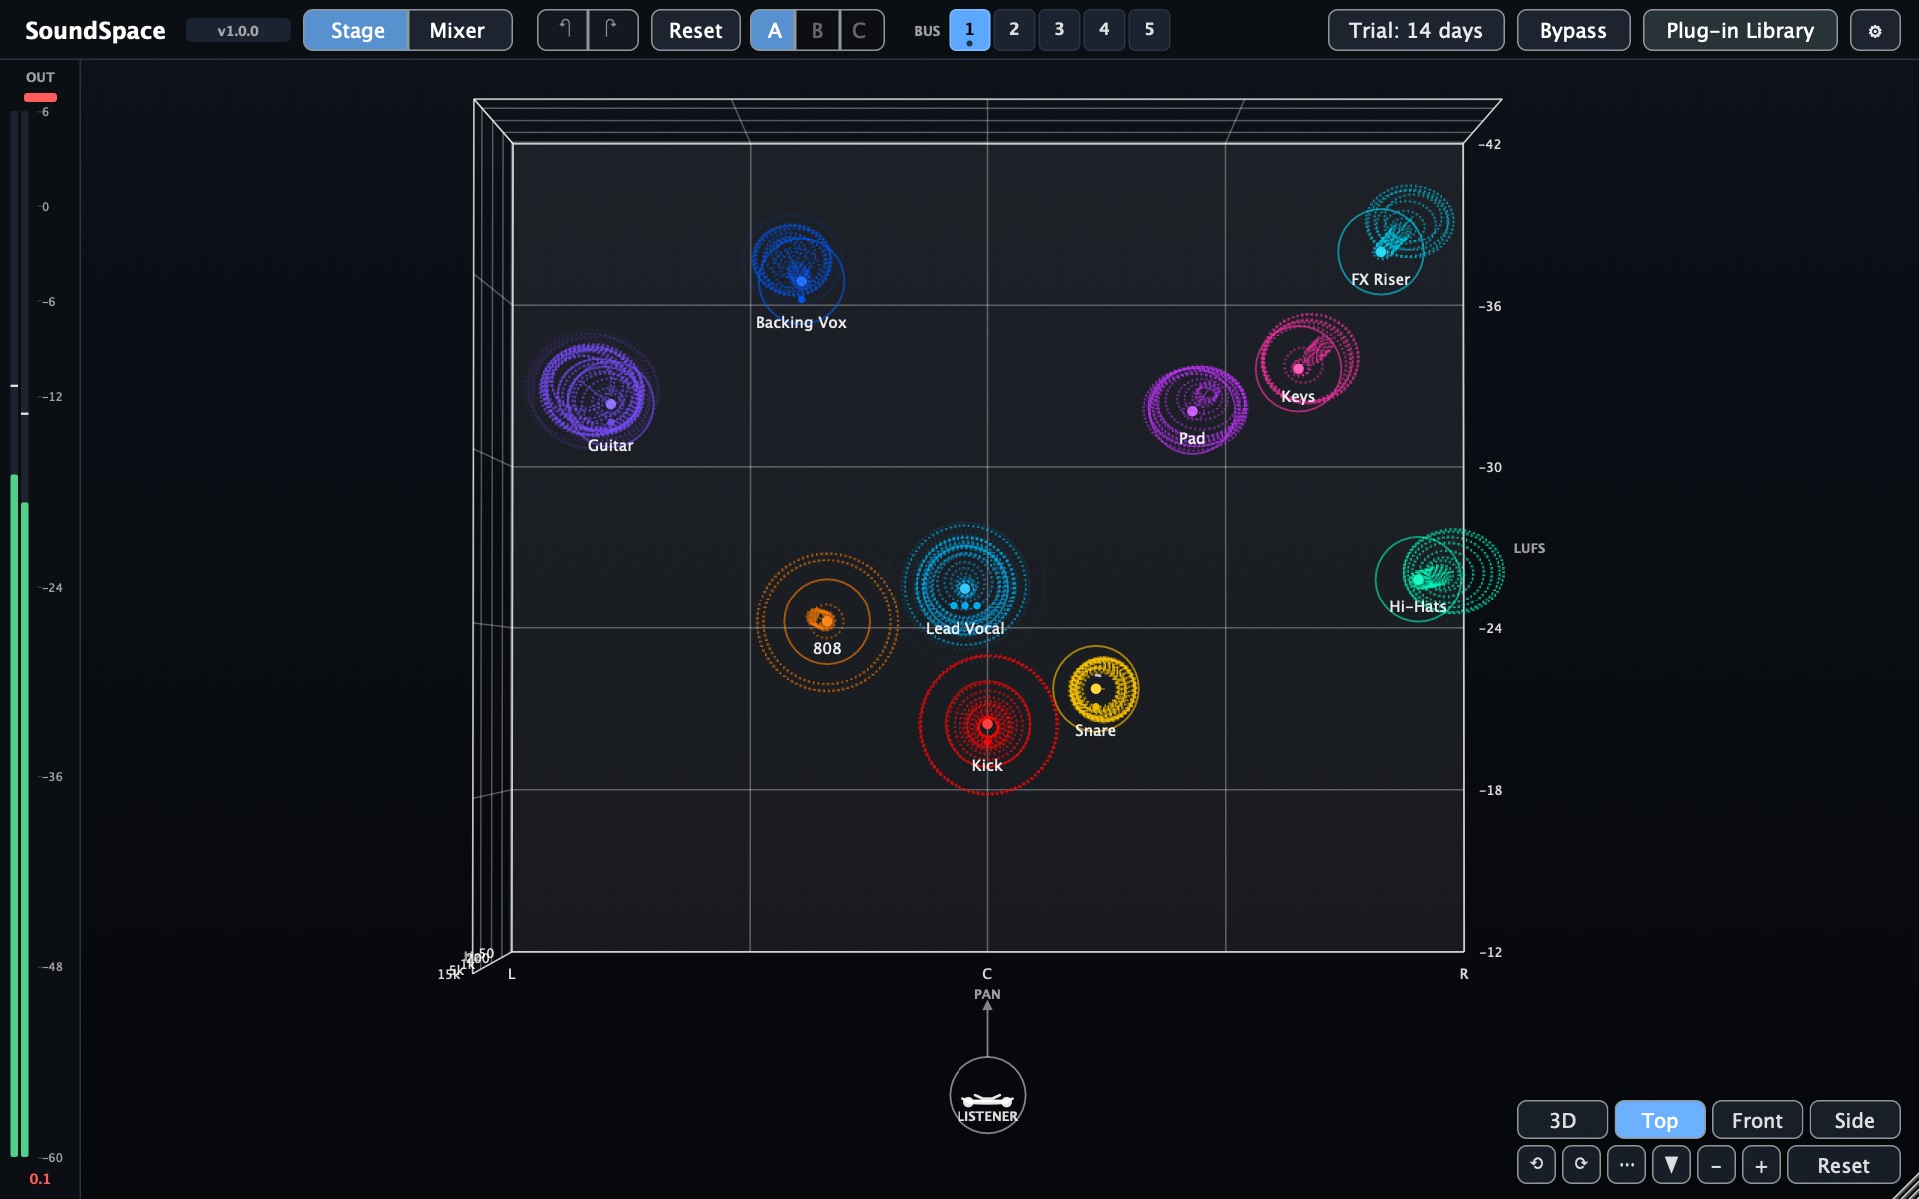This screenshot has width=1919, height=1199.
Task: Click the Trial: 14 days button
Action: (x=1416, y=30)
